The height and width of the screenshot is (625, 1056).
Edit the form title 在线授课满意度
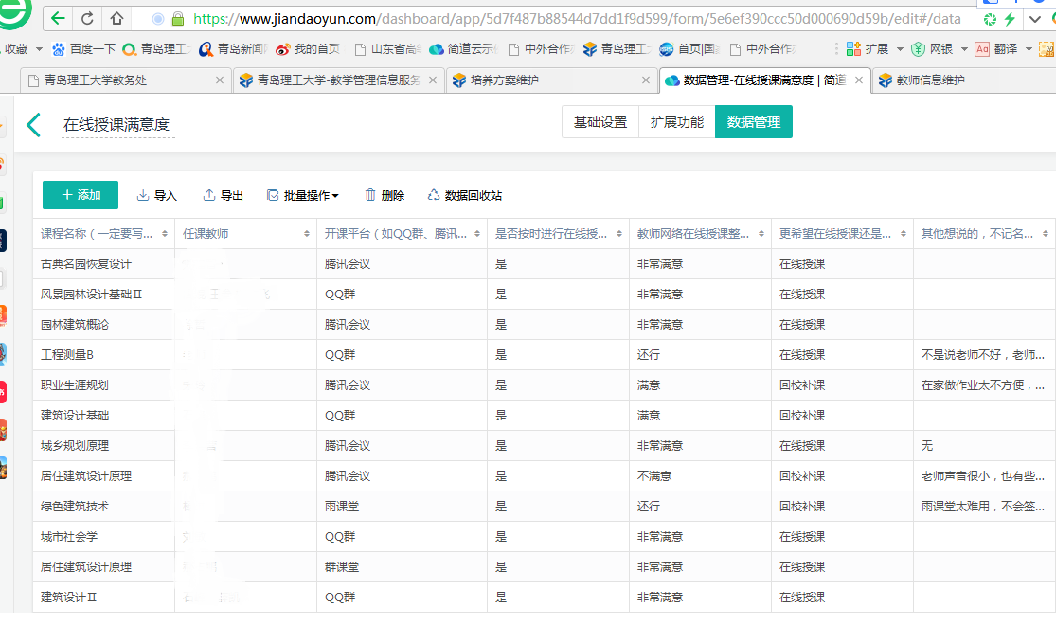click(117, 124)
